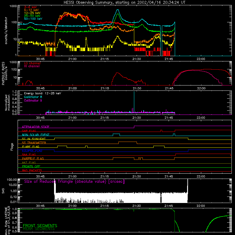
Task: Click the REAR SEGMENTS legend label
Action: [39, 229]
